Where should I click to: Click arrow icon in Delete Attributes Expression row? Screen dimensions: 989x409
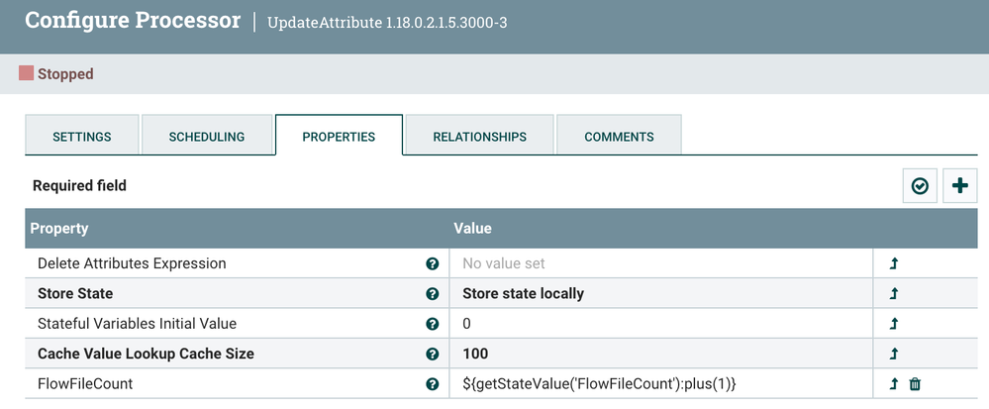(x=894, y=264)
